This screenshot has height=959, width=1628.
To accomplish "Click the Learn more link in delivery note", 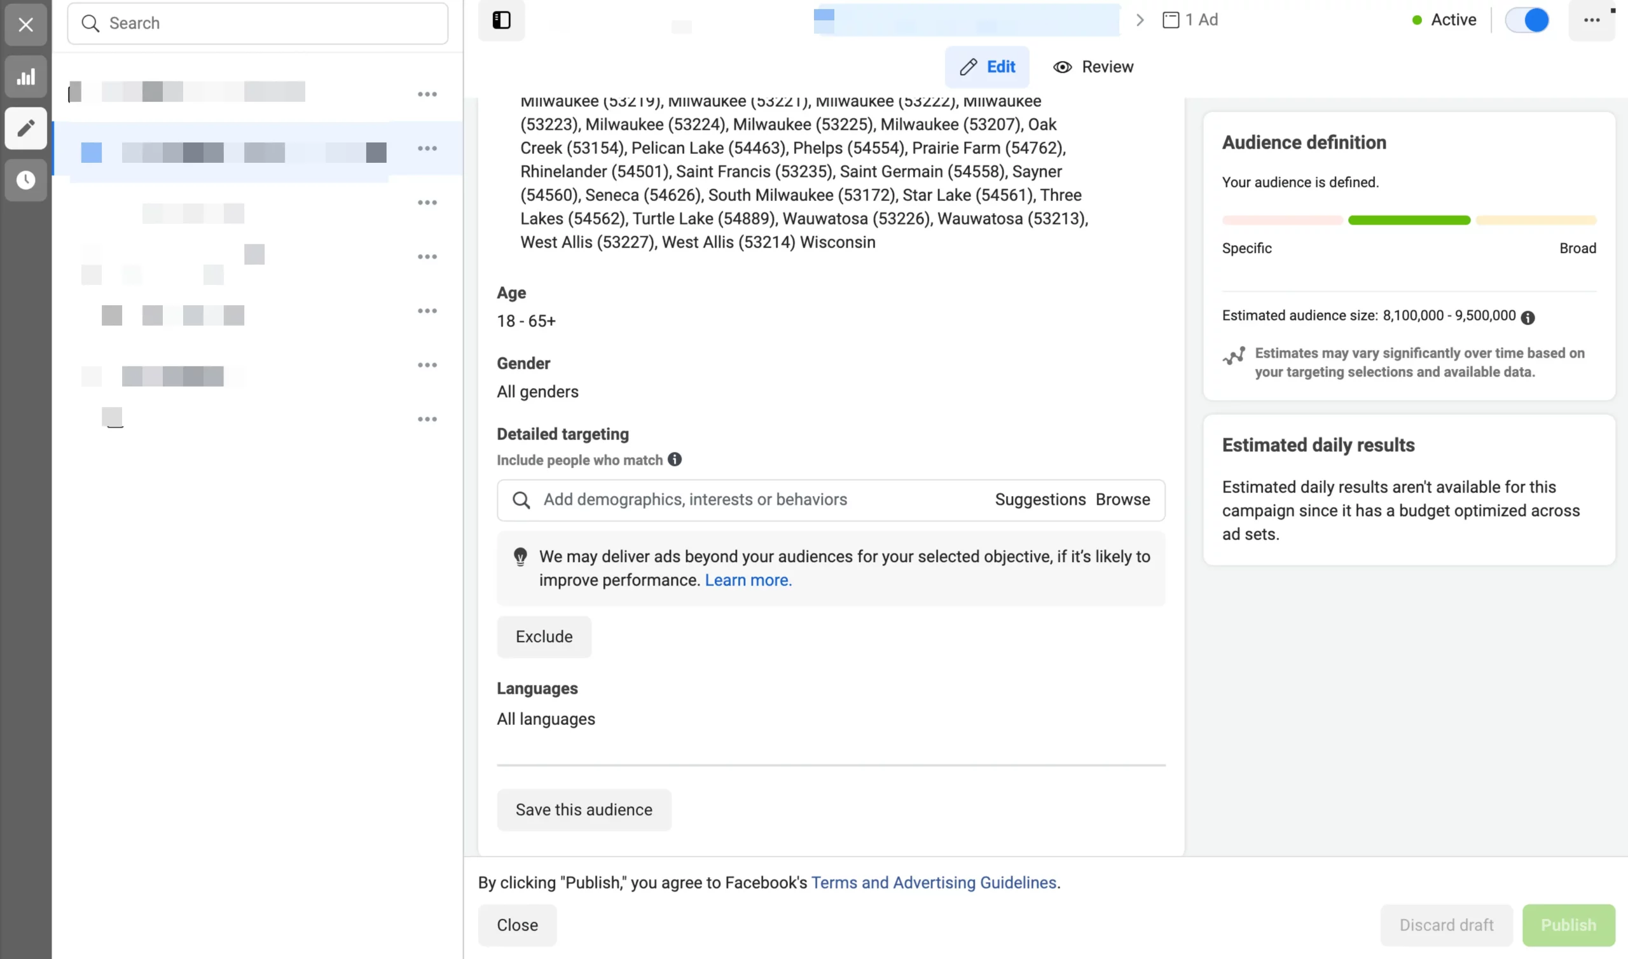I will point(749,580).
